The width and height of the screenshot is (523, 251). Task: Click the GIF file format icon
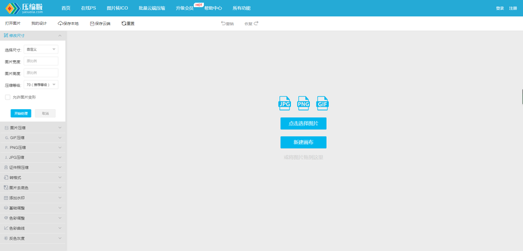click(x=322, y=103)
